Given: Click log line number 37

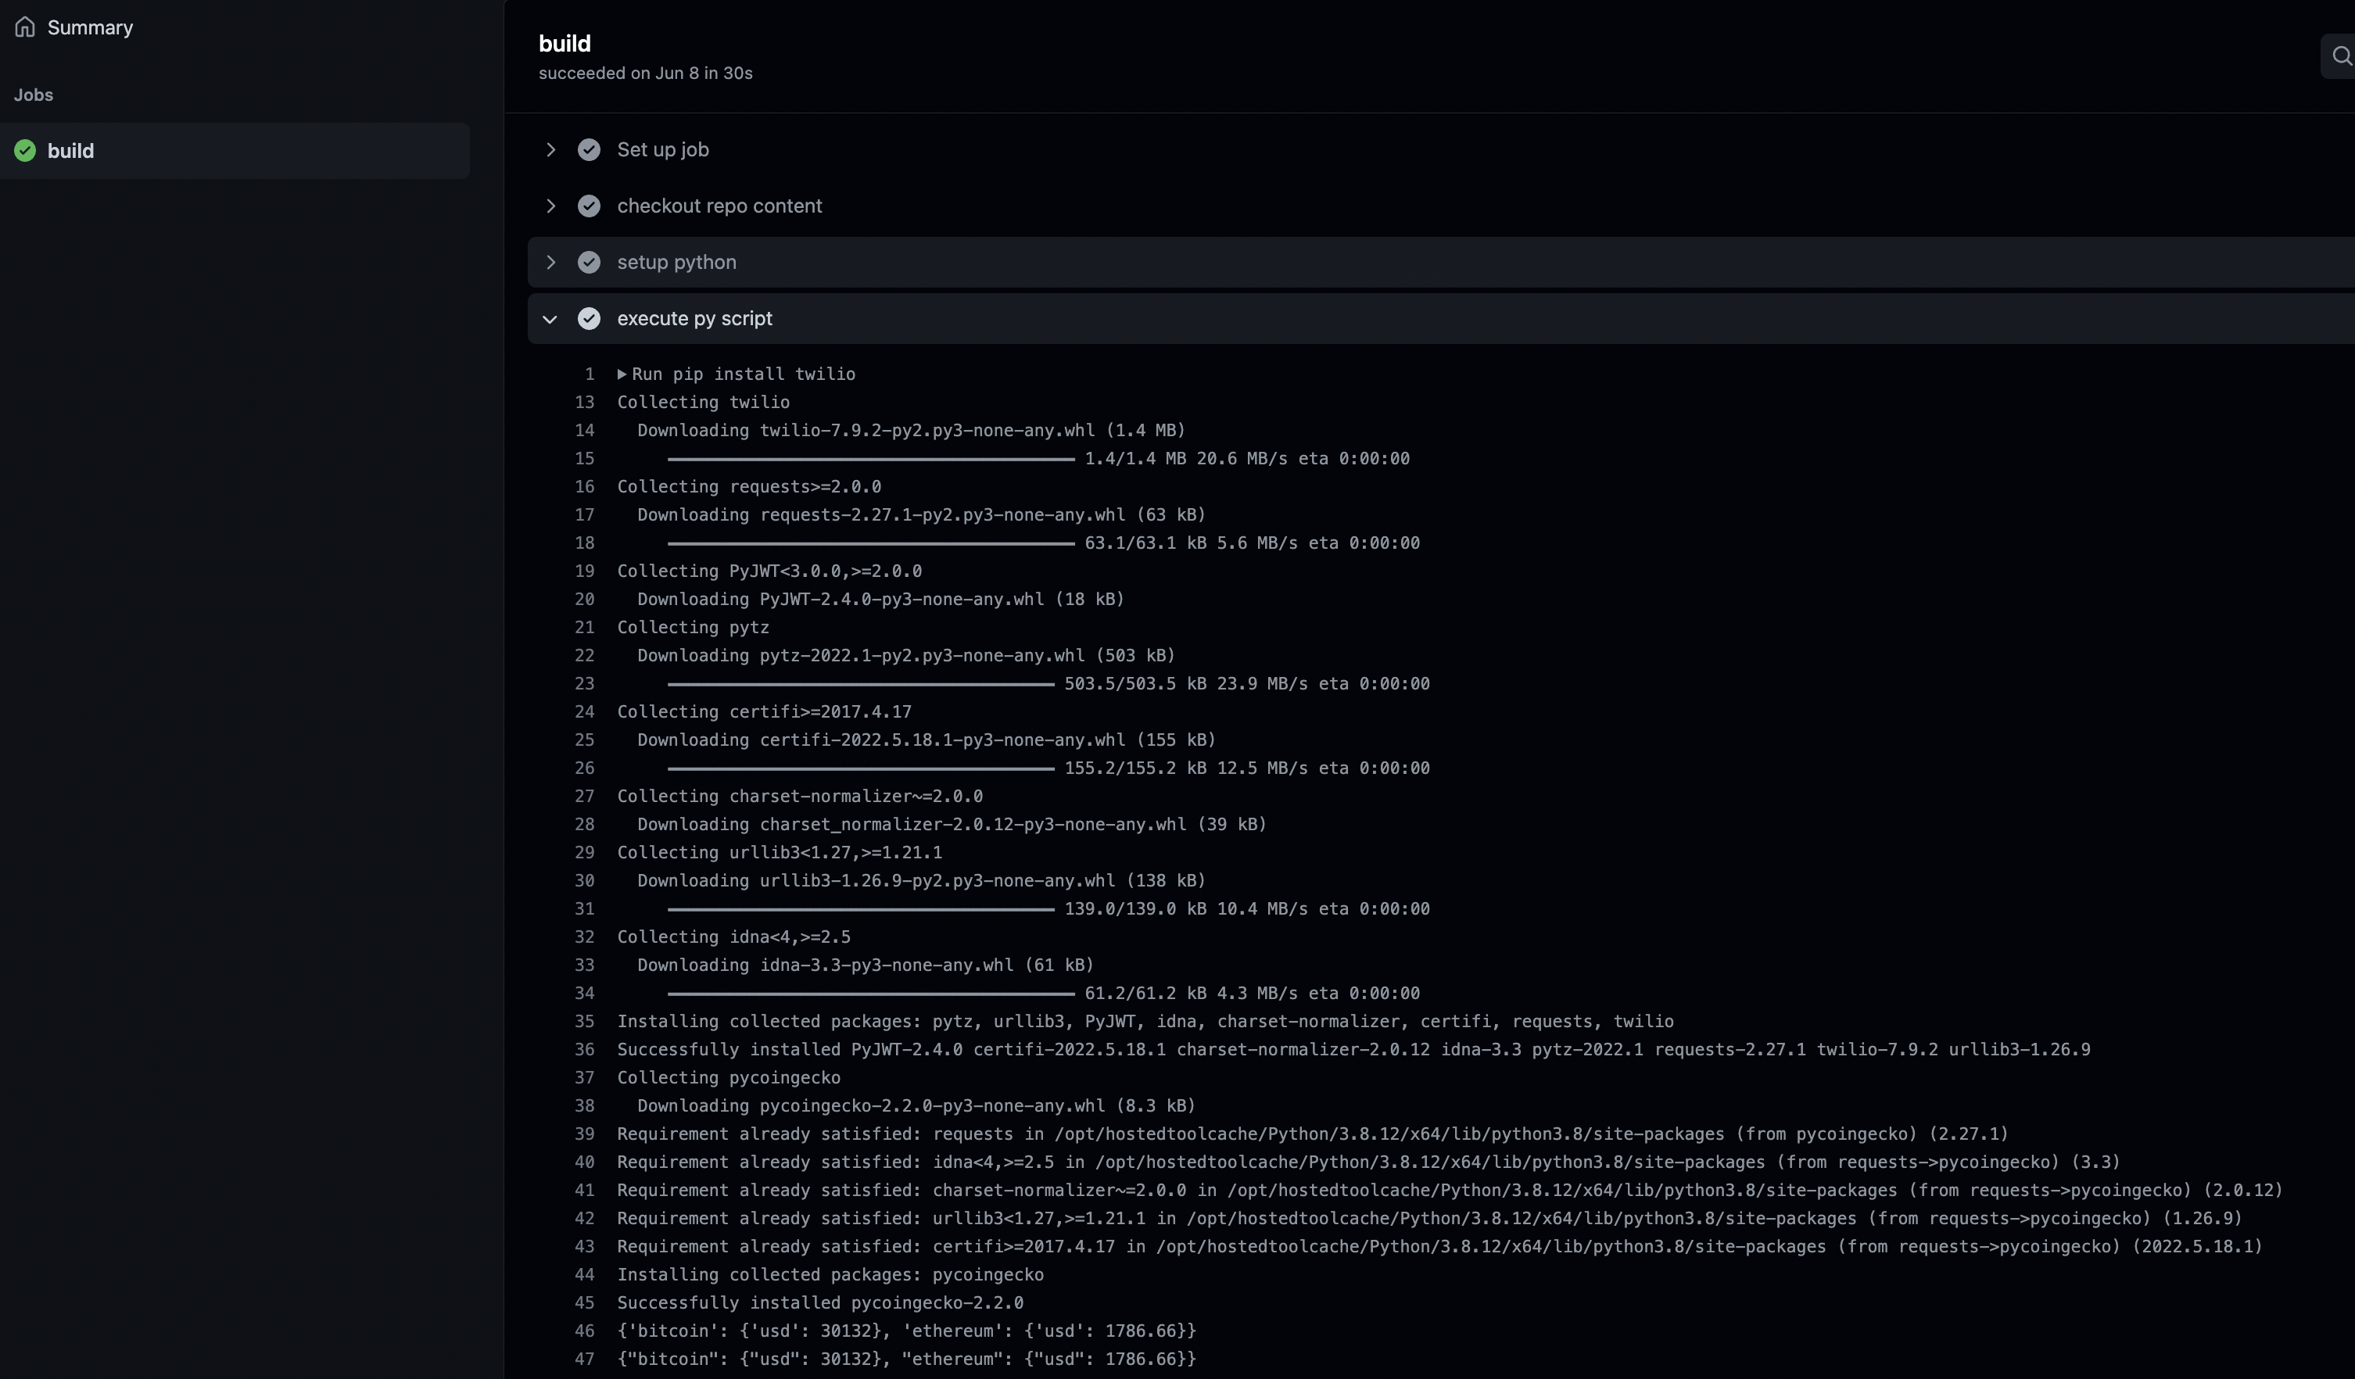Looking at the screenshot, I should click(x=585, y=1077).
